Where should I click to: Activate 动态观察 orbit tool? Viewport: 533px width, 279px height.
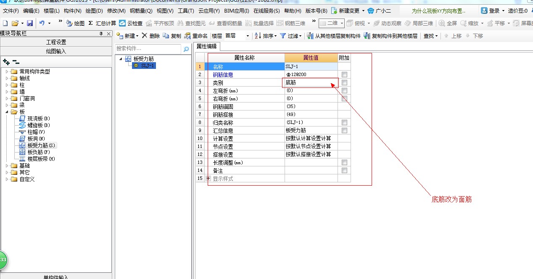pyautogui.click(x=387, y=23)
